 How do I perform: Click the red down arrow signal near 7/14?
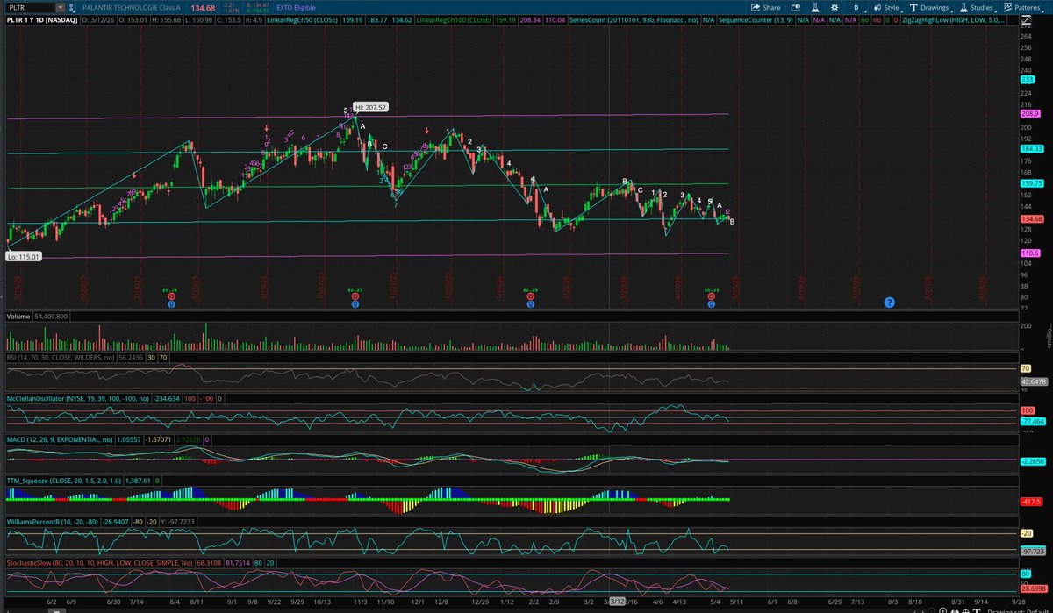133,175
